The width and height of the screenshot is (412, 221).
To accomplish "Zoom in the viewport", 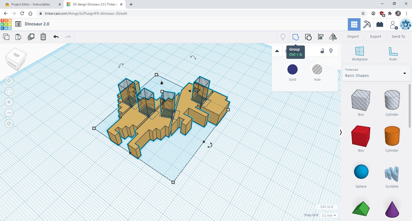I will pos(9,102).
